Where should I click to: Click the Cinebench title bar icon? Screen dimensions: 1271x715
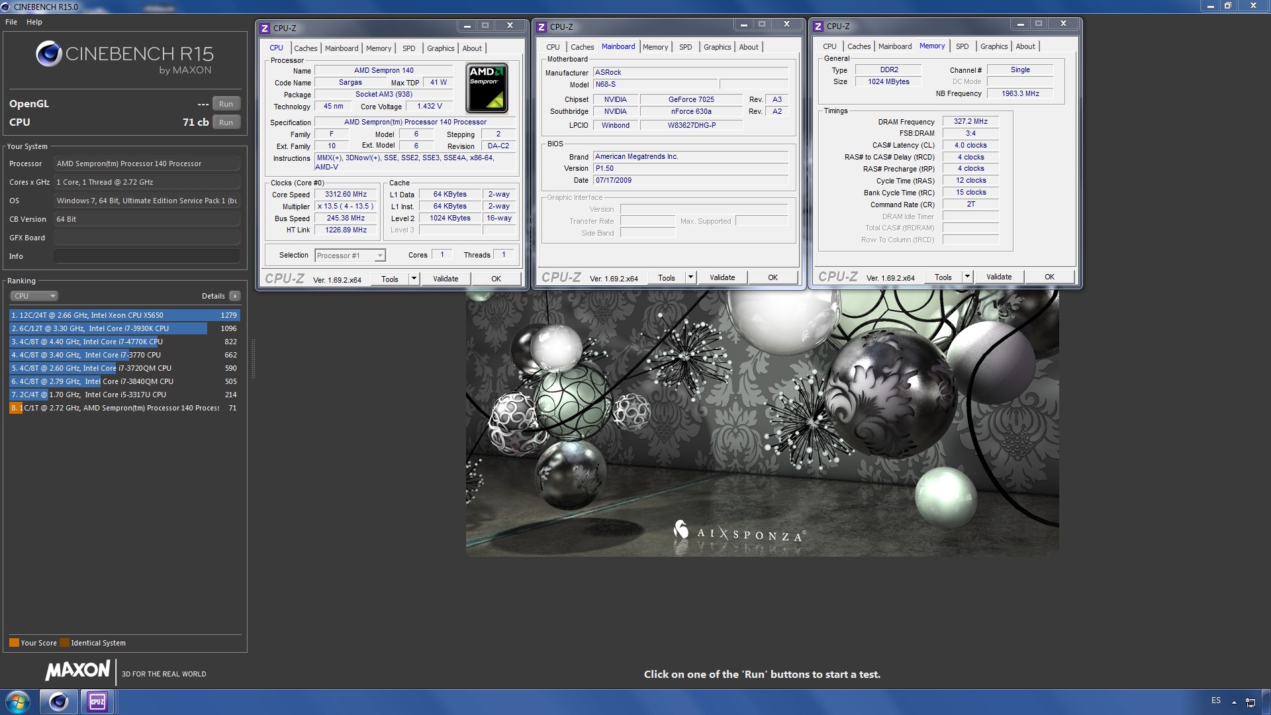tap(6, 7)
